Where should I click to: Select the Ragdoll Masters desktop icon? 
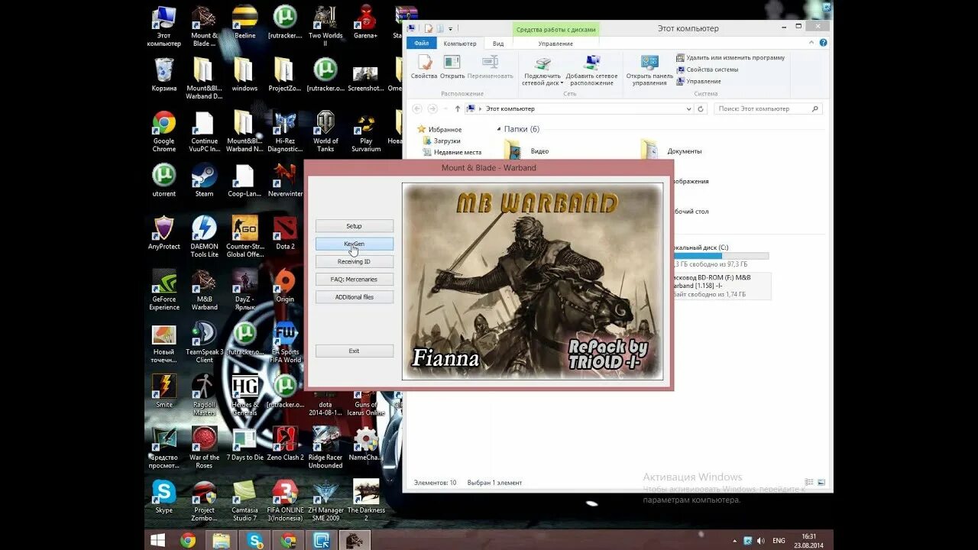[204, 394]
